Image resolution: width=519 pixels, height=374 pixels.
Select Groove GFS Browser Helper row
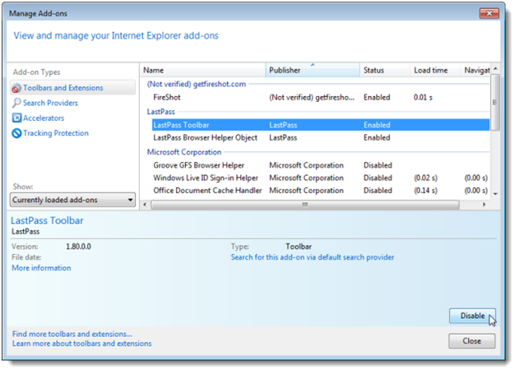pyautogui.click(x=321, y=165)
